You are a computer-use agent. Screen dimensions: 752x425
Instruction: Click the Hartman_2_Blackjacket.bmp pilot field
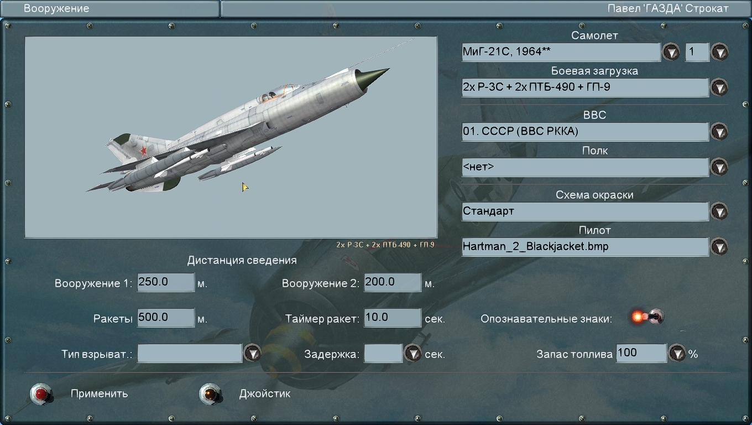click(585, 247)
